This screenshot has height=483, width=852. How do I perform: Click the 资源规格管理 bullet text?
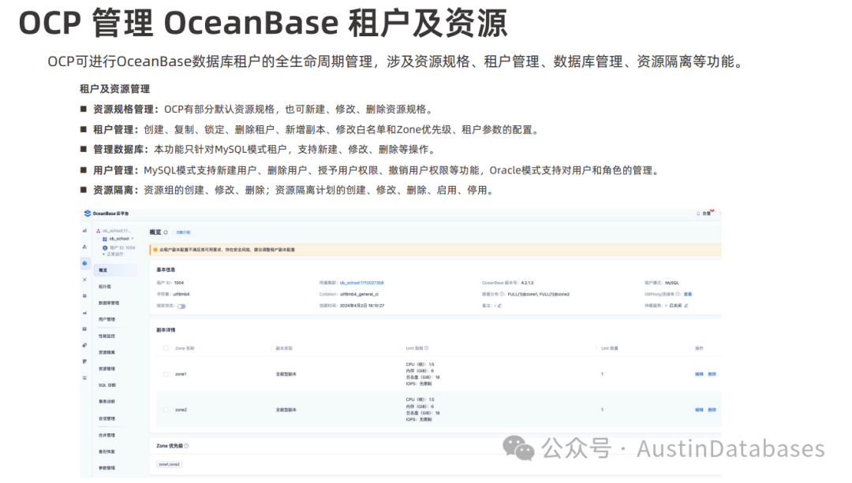click(x=263, y=109)
